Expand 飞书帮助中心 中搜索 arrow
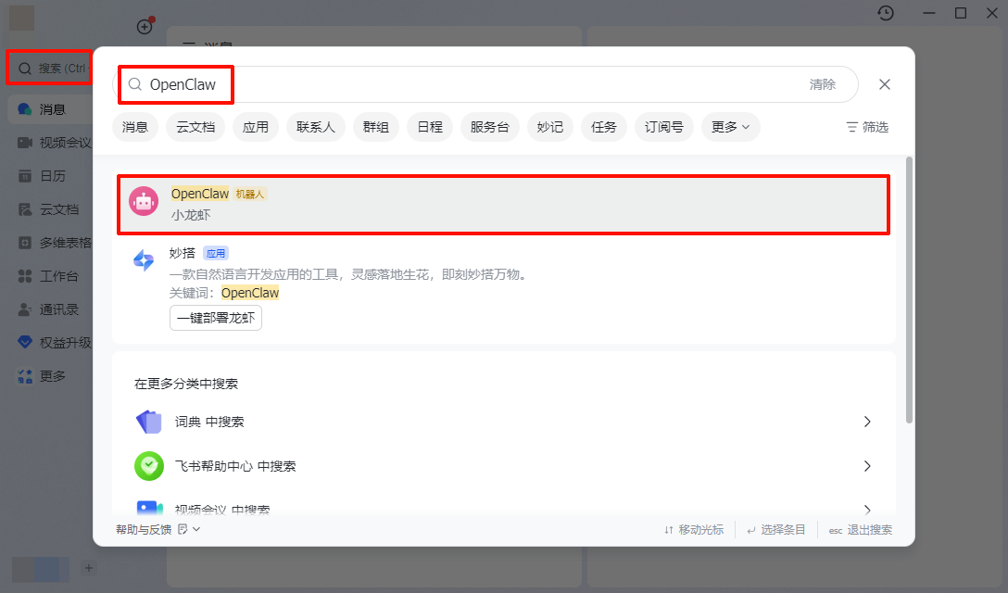This screenshot has width=1008, height=593. (867, 466)
